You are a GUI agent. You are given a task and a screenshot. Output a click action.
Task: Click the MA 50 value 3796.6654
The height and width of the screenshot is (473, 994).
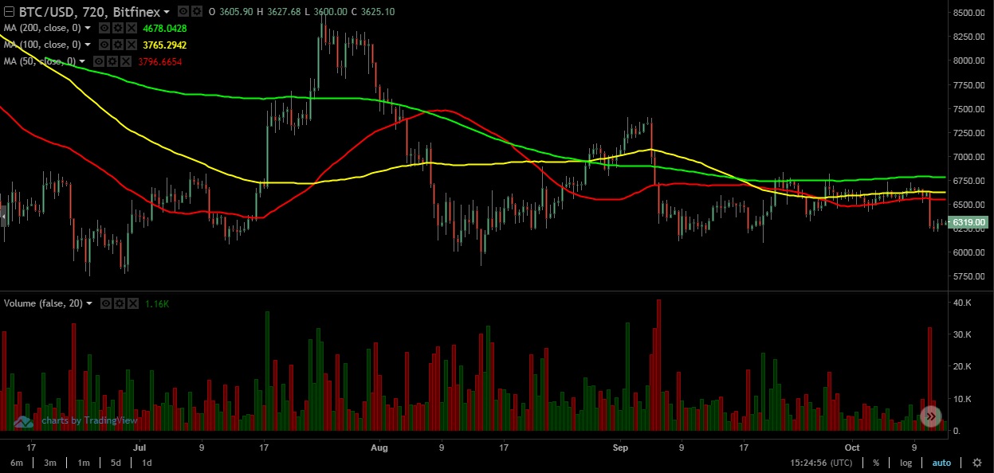[159, 61]
